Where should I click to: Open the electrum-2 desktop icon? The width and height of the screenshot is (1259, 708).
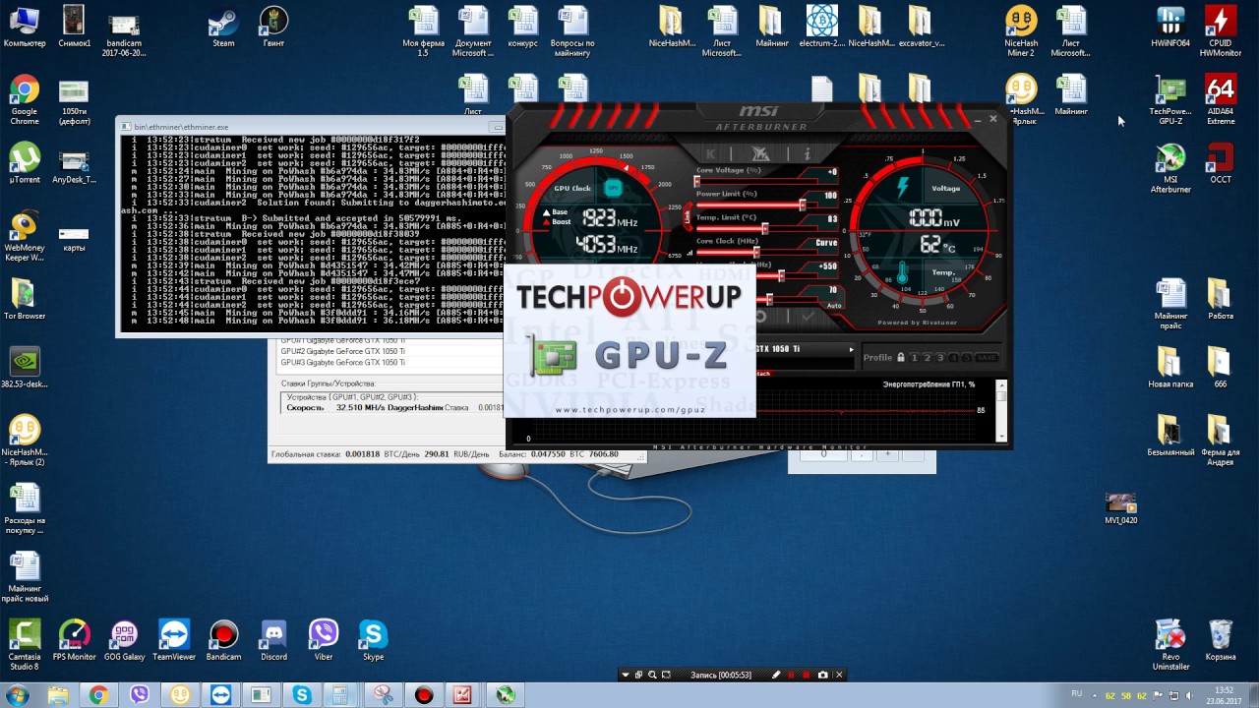coord(821,27)
